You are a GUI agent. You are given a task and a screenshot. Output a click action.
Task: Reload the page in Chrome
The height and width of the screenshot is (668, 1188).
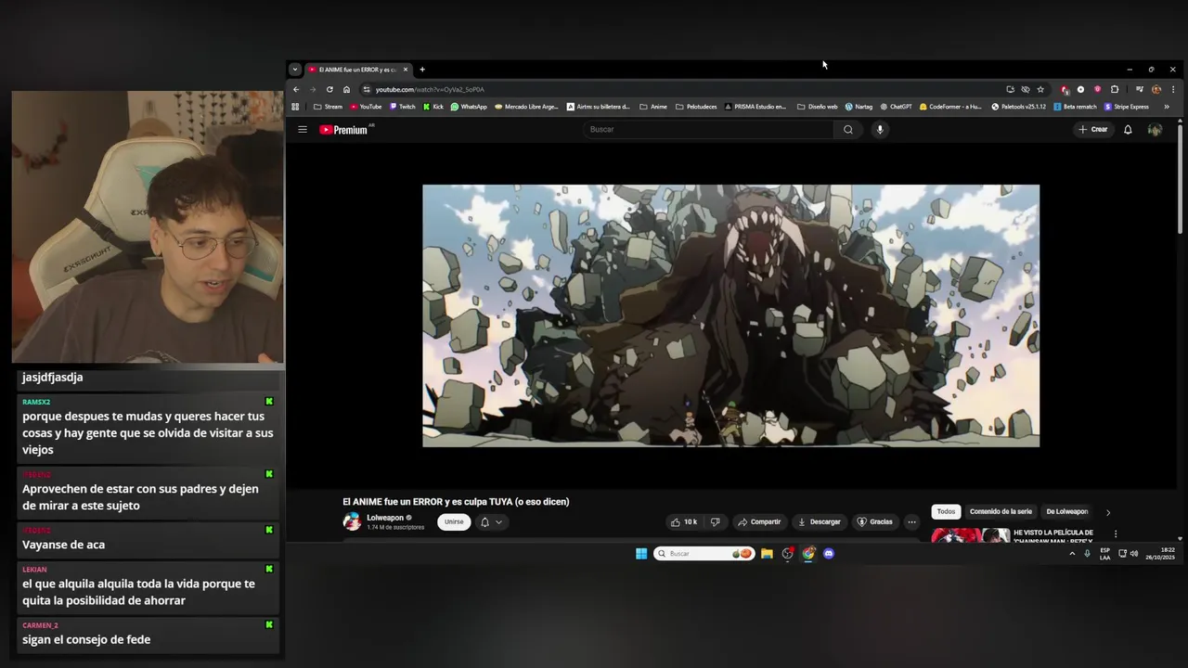(x=329, y=89)
